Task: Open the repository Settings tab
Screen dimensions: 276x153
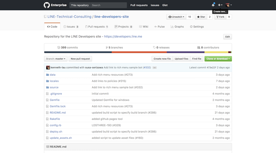Action: tap(197, 27)
